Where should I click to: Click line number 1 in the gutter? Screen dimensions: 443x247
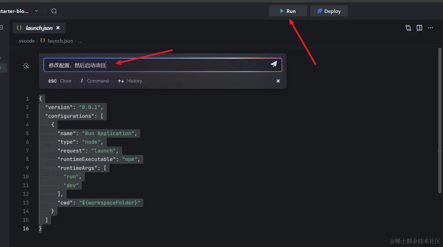pyautogui.click(x=27, y=99)
